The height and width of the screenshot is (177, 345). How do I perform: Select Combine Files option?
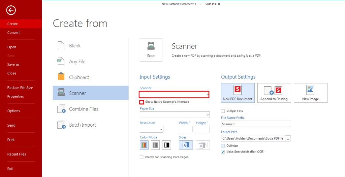tap(91, 109)
